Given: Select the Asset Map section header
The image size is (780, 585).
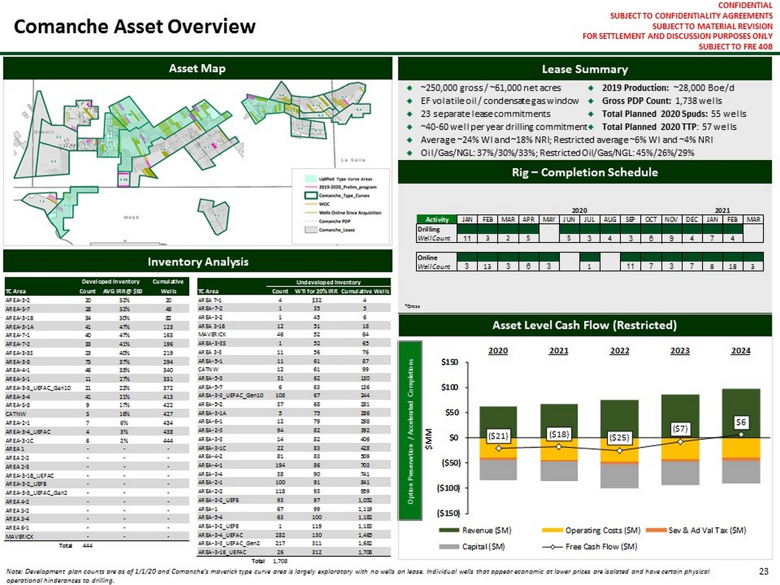Looking at the screenshot, I should point(197,68).
